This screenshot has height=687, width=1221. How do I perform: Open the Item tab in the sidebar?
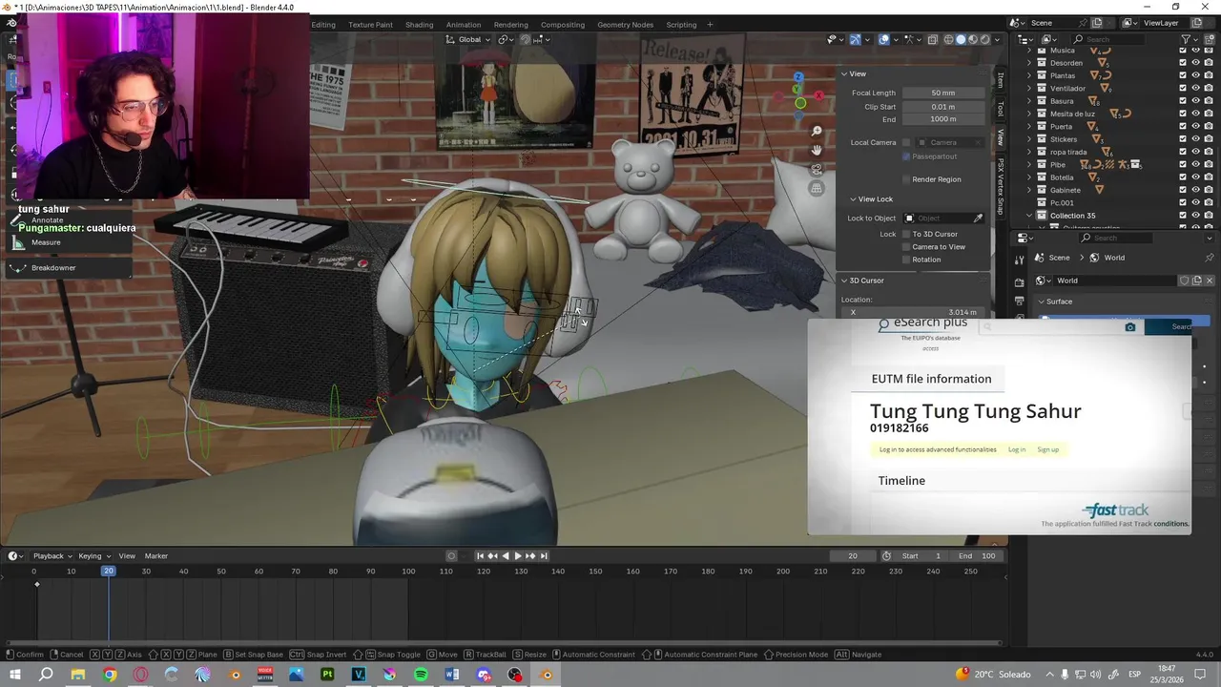tap(1001, 80)
